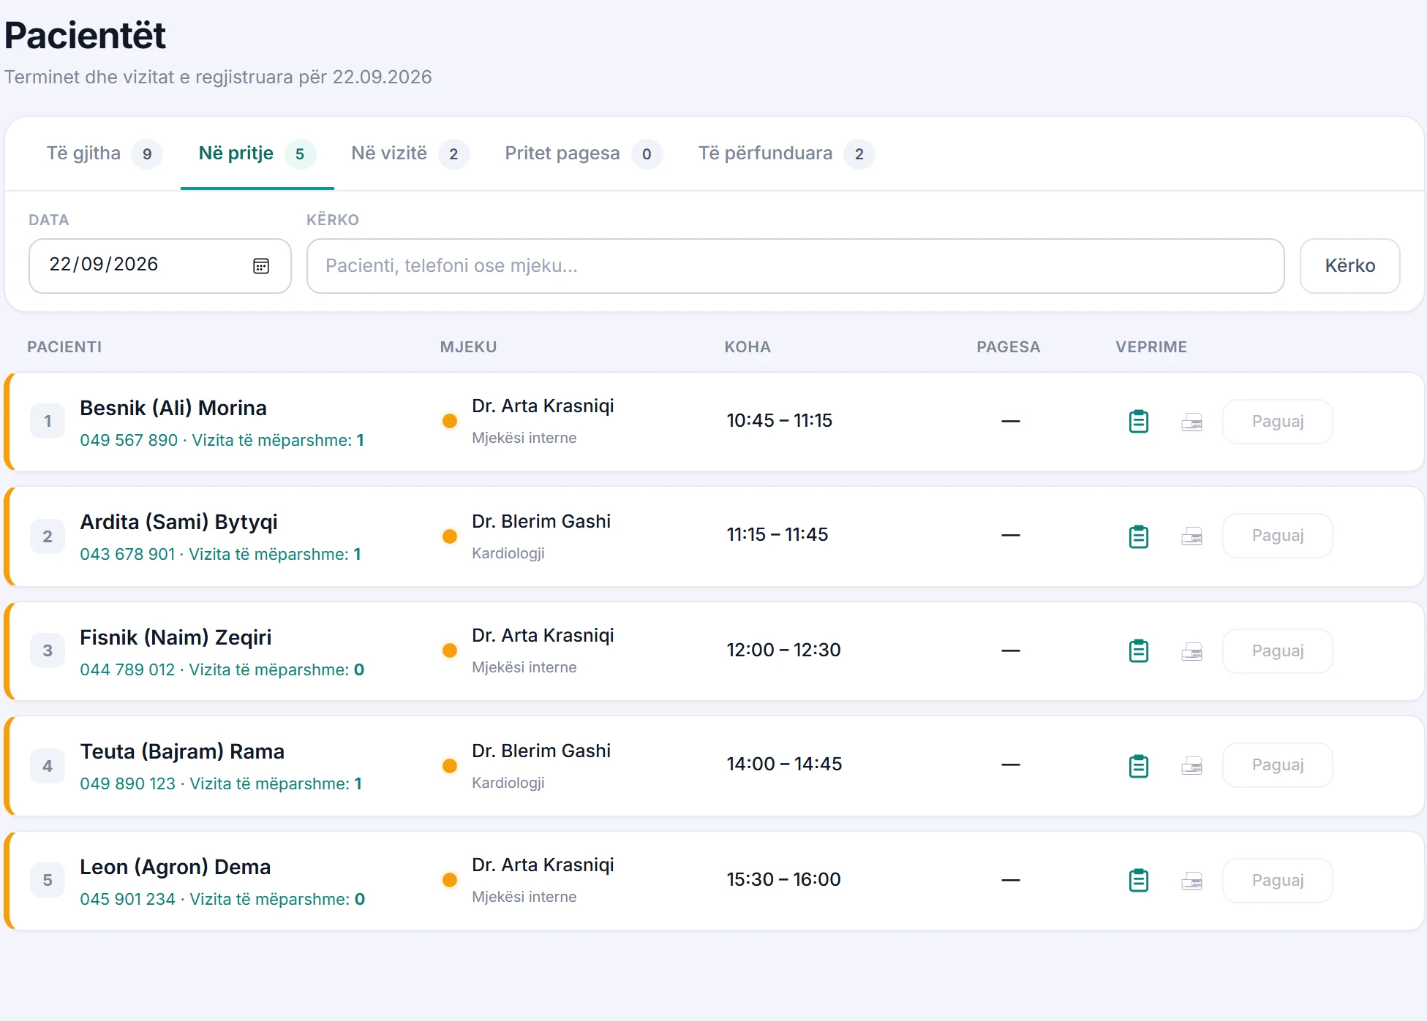Click Dr. Arta Krasniqi in Besnik's row
The width and height of the screenshot is (1427, 1021).
click(x=543, y=406)
